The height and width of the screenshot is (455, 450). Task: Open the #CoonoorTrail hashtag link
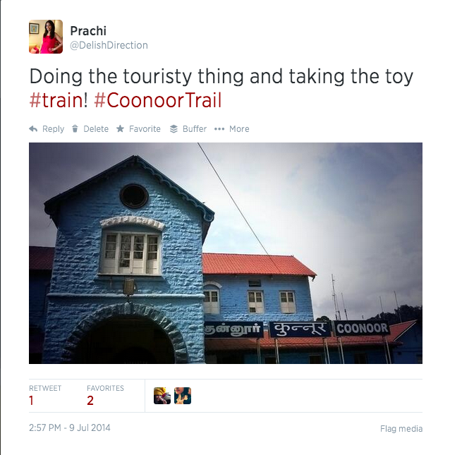point(157,100)
